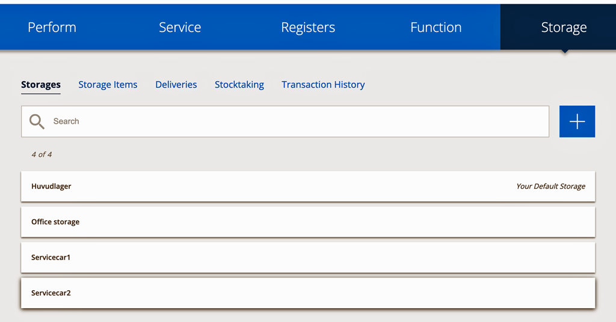Open the Perform main menu
Image resolution: width=616 pixels, height=322 pixels.
[x=52, y=27]
